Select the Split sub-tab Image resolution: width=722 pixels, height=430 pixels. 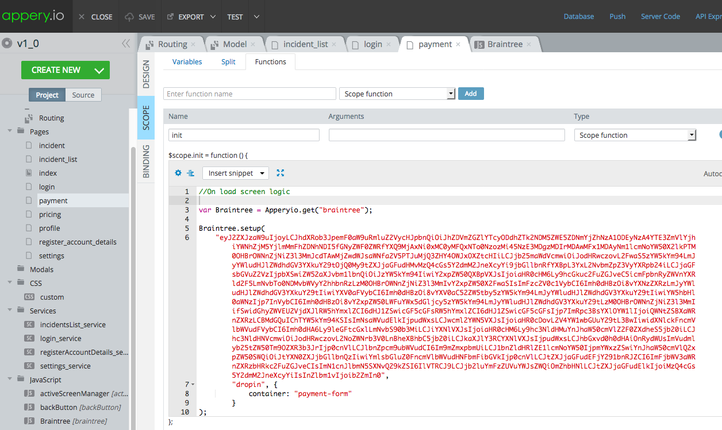[x=228, y=62]
